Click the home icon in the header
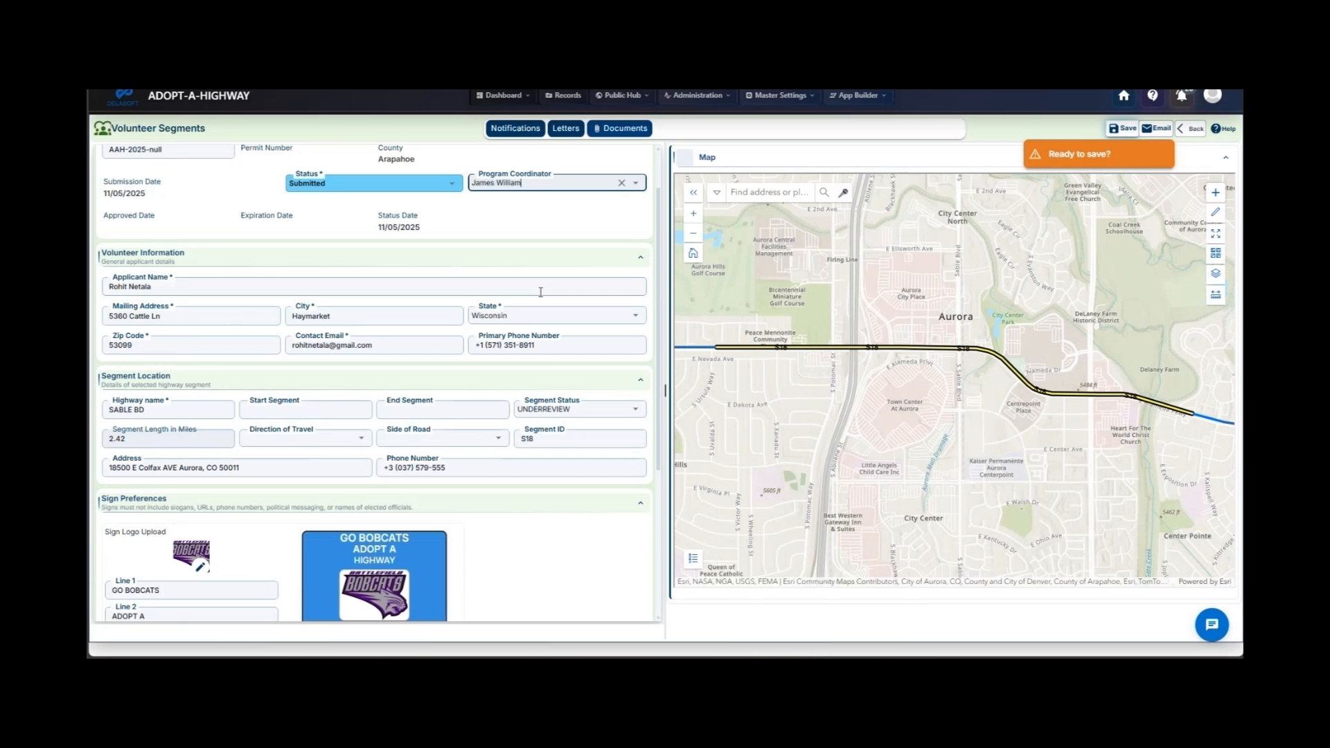1330x748 pixels. coord(1124,96)
